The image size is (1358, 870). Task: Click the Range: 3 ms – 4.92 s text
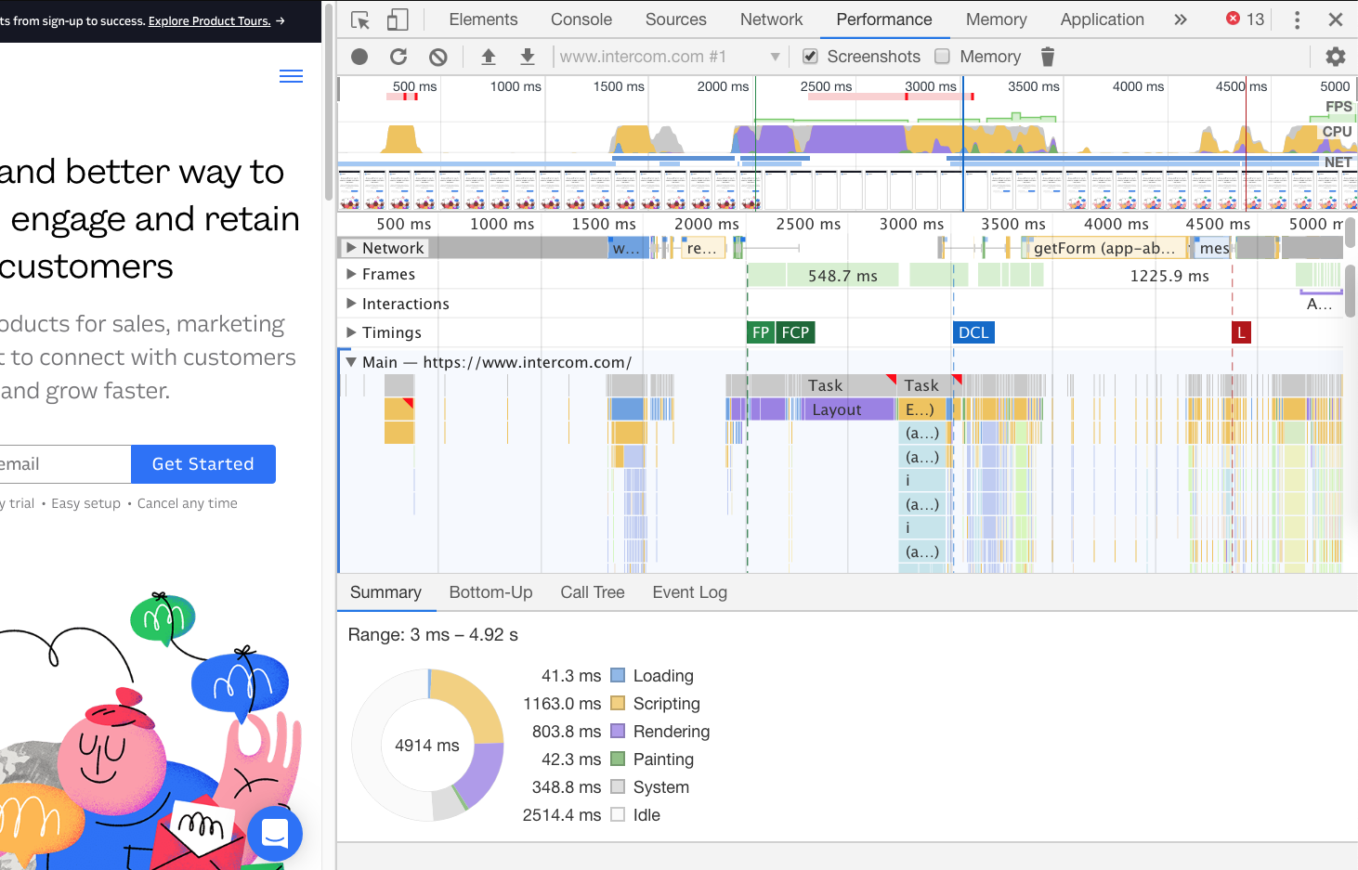[433, 635]
